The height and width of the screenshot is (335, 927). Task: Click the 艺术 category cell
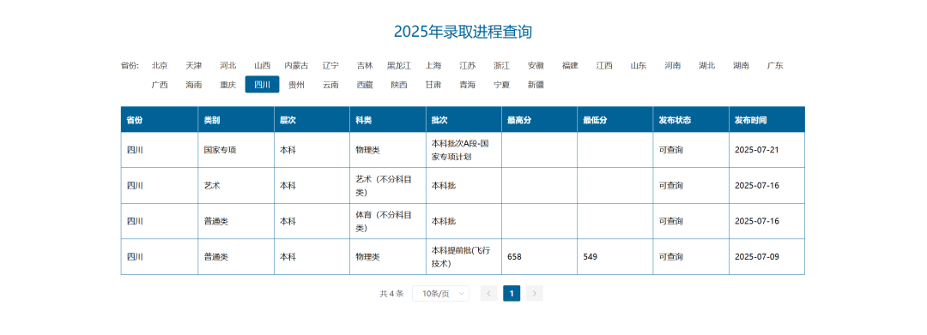[x=236, y=185]
